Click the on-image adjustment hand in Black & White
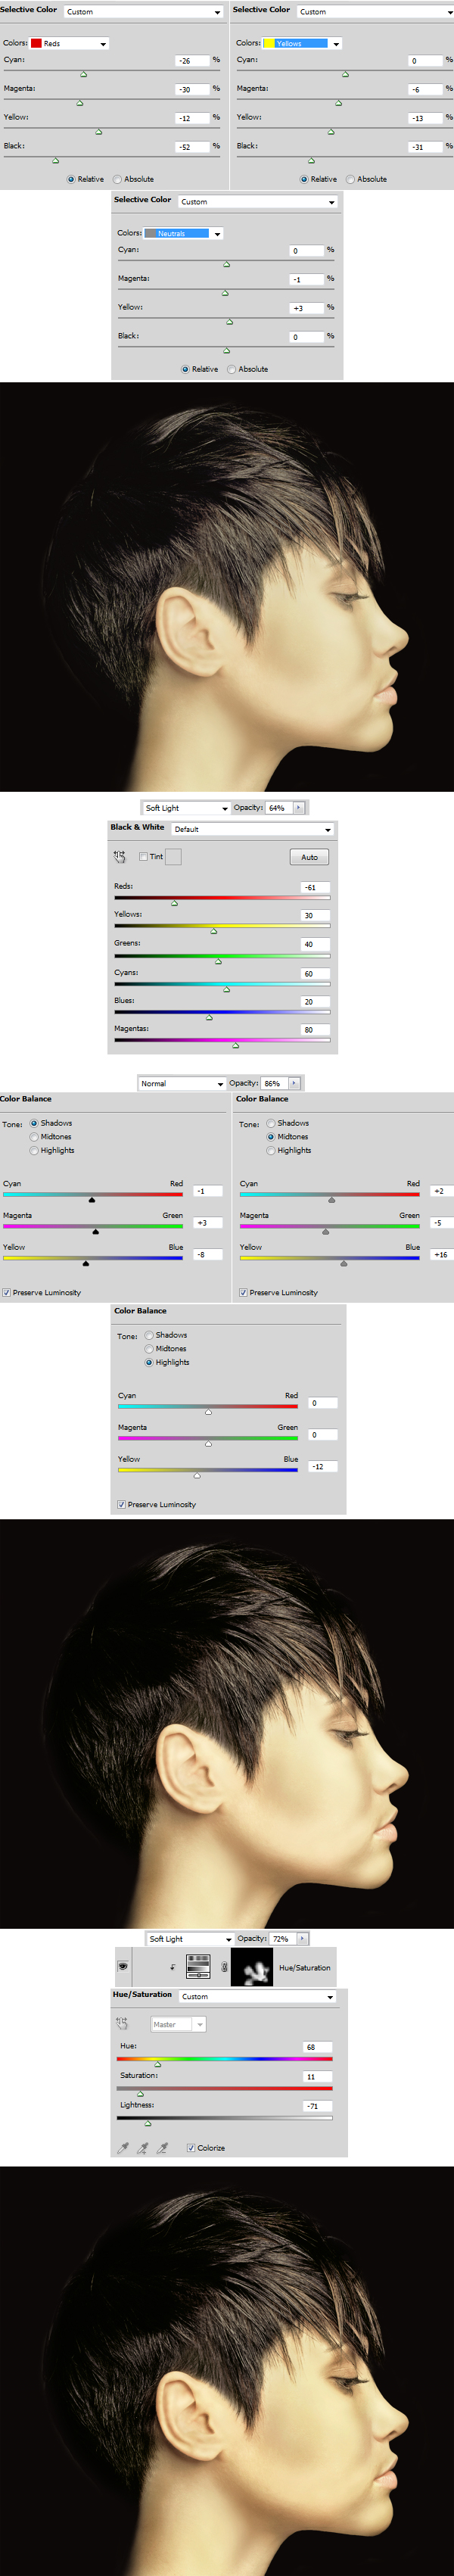The width and height of the screenshot is (454, 2576). 120,856
